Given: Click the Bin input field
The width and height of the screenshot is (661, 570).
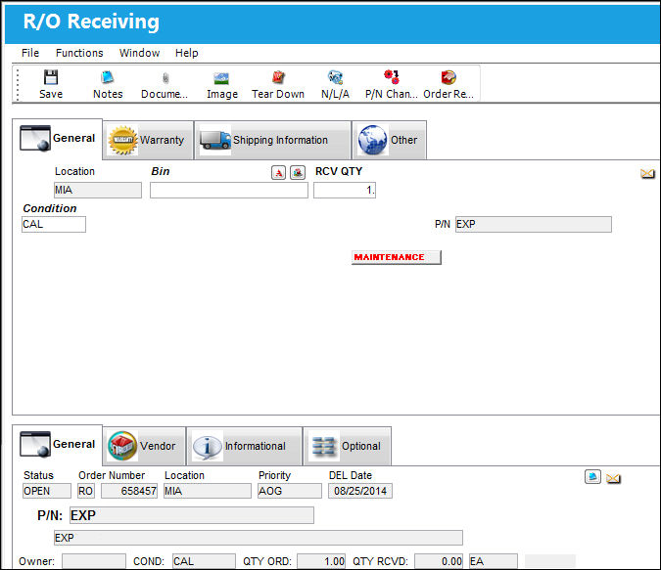Looking at the screenshot, I should click(x=229, y=191).
